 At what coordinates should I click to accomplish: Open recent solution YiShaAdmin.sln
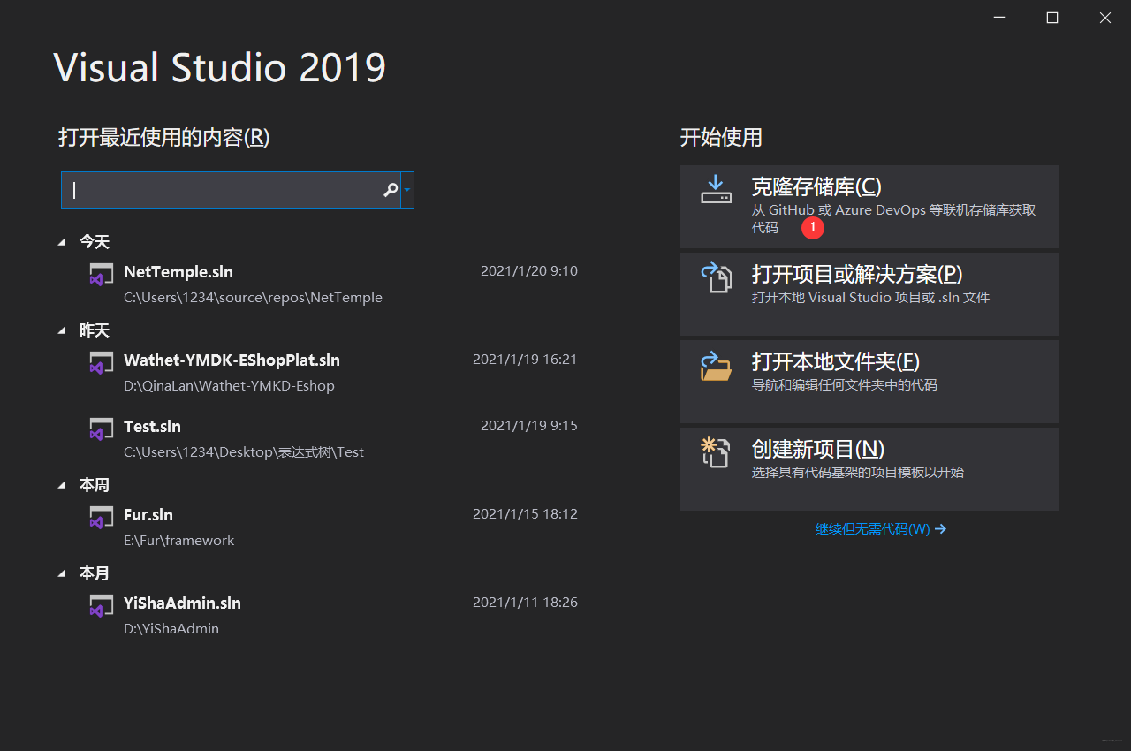(x=182, y=603)
